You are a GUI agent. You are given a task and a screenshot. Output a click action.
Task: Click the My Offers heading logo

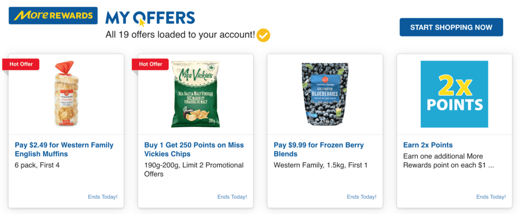(x=150, y=18)
